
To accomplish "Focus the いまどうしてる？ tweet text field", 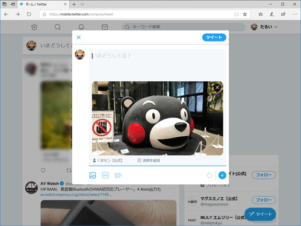I will 158,64.
